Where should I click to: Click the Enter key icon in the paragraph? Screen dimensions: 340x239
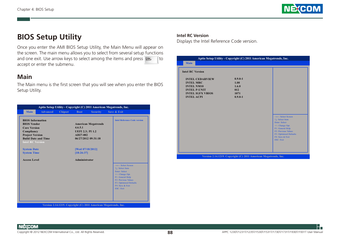point(151,60)
